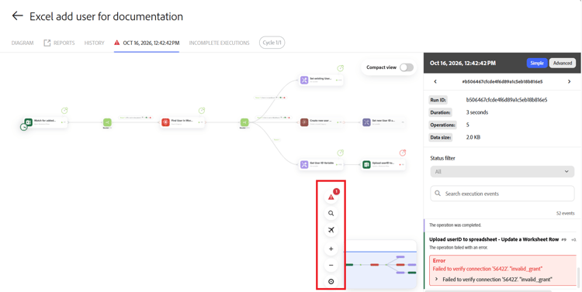The width and height of the screenshot is (582, 292).
Task: Go to the next run with the right chevron
Action: tap(569, 81)
